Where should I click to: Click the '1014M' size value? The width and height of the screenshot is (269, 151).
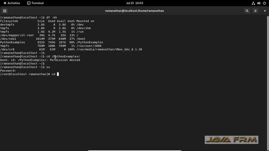(40, 39)
